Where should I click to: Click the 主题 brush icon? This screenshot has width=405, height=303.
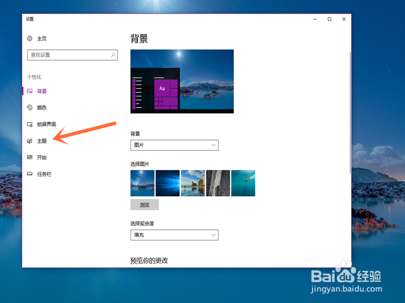click(30, 141)
